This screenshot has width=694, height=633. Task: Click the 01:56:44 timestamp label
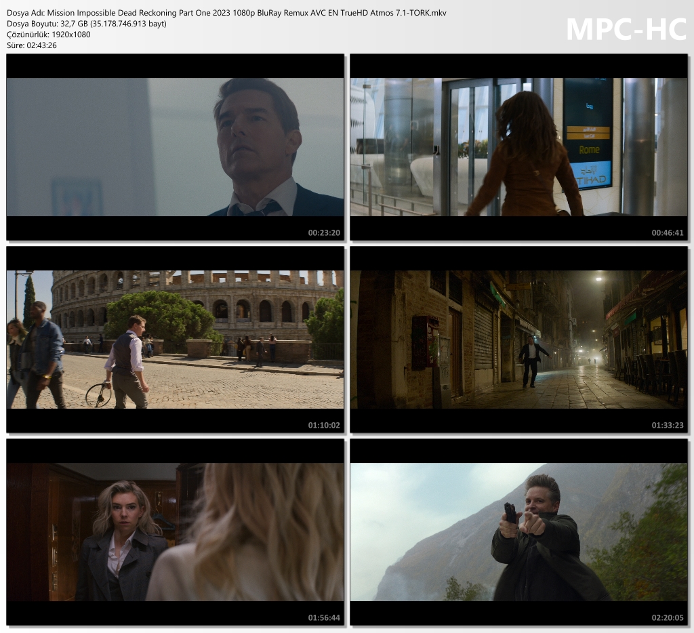[324, 617]
